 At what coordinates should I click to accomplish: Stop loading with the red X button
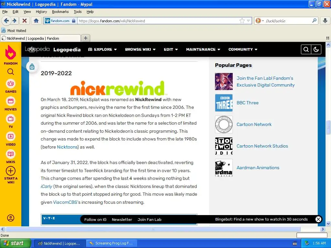click(25, 21)
